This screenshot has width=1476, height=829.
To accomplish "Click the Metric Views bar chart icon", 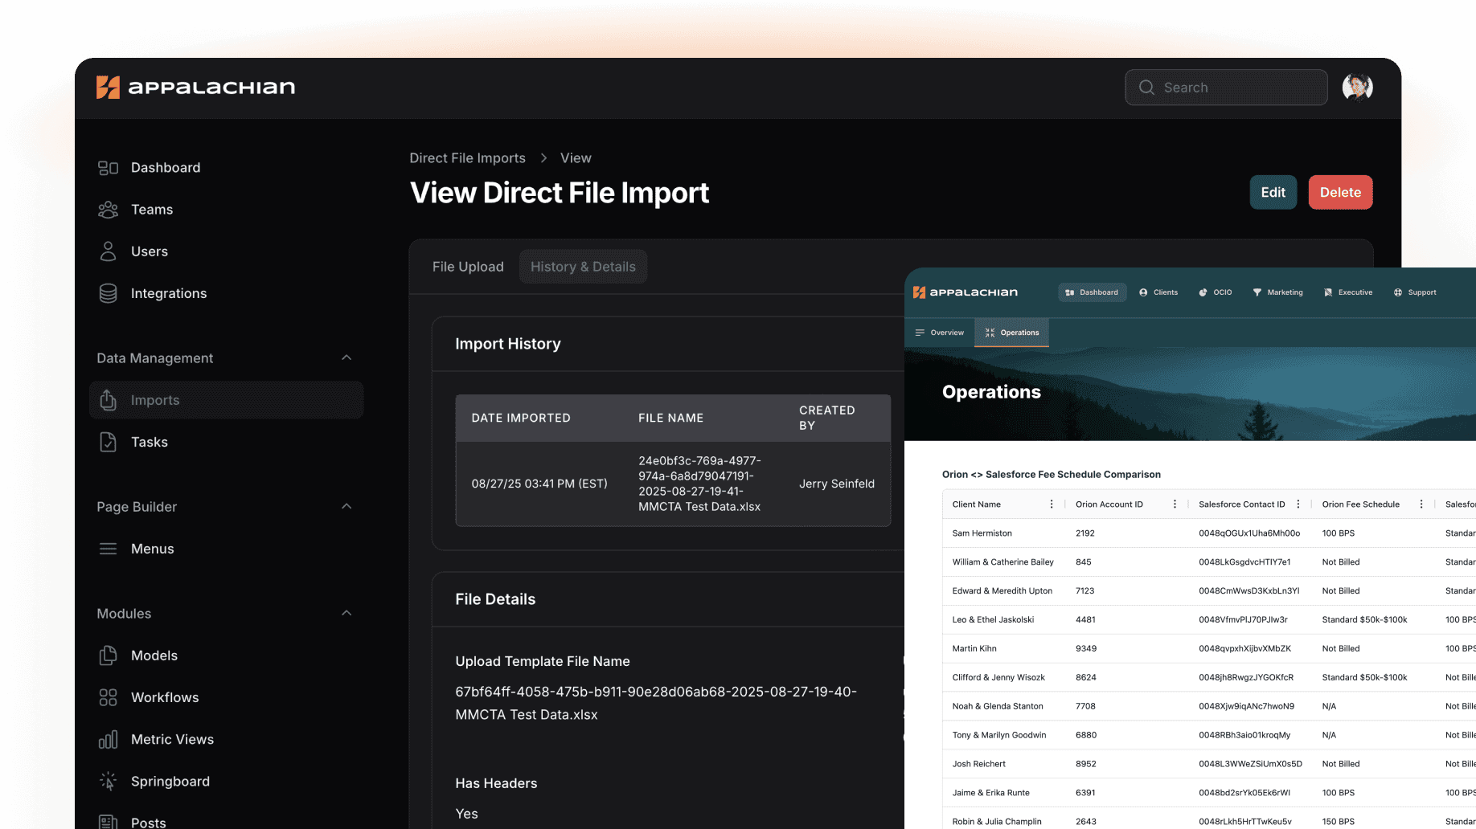I will [108, 739].
